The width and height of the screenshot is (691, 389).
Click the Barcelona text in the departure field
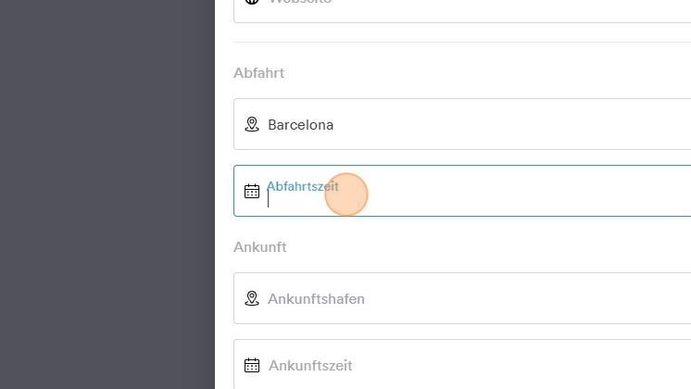coord(300,125)
